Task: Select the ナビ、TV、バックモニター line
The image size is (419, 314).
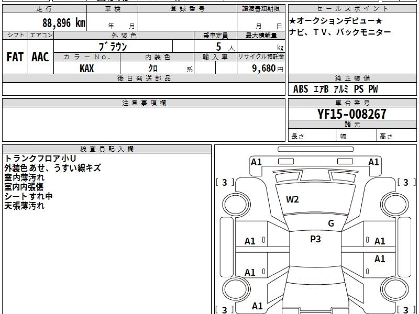Action: pos(340,32)
